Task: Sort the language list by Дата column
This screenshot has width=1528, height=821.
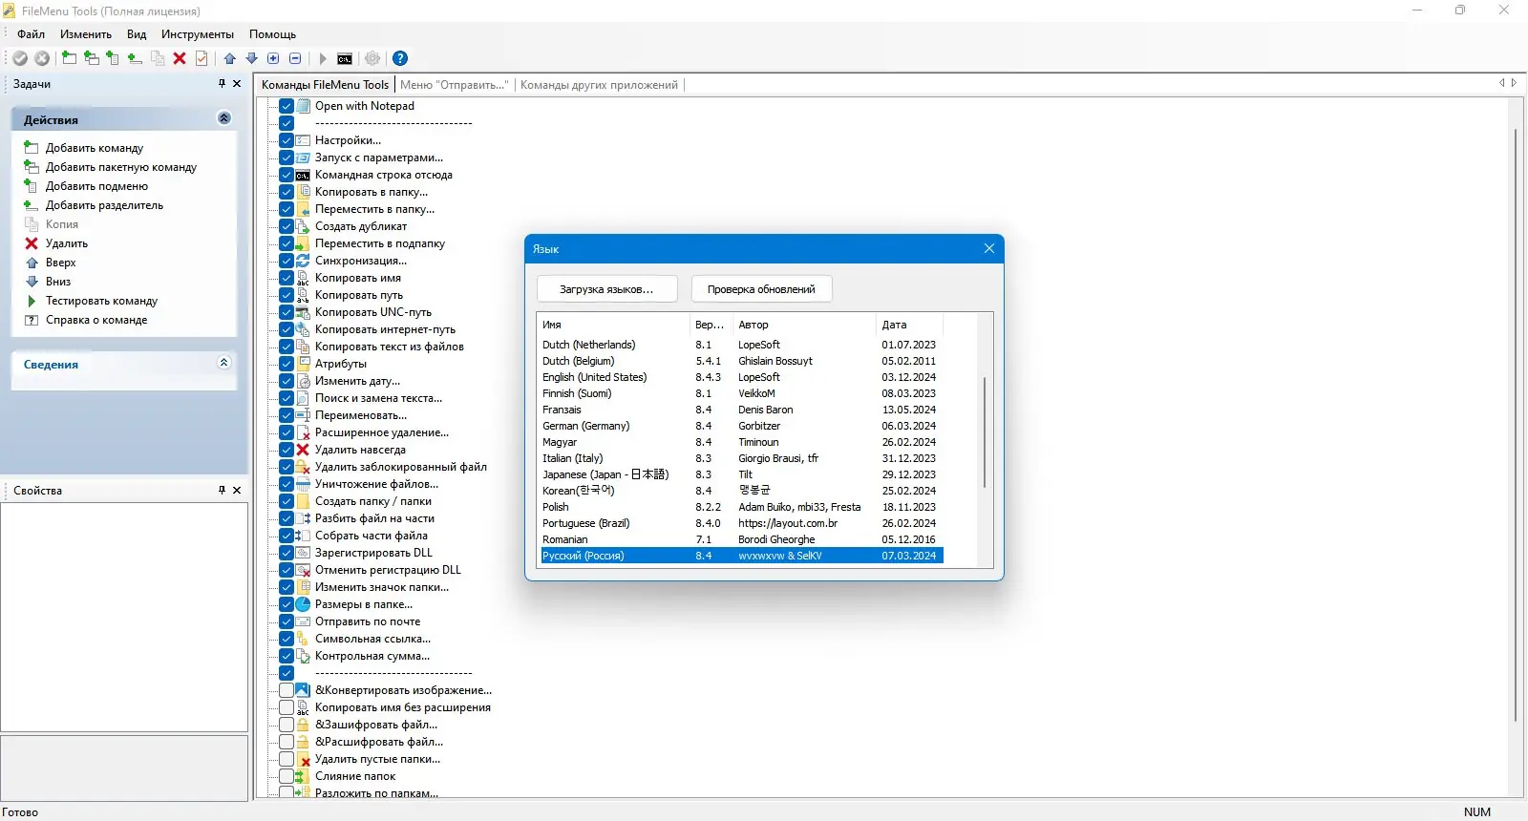Action: (x=909, y=325)
